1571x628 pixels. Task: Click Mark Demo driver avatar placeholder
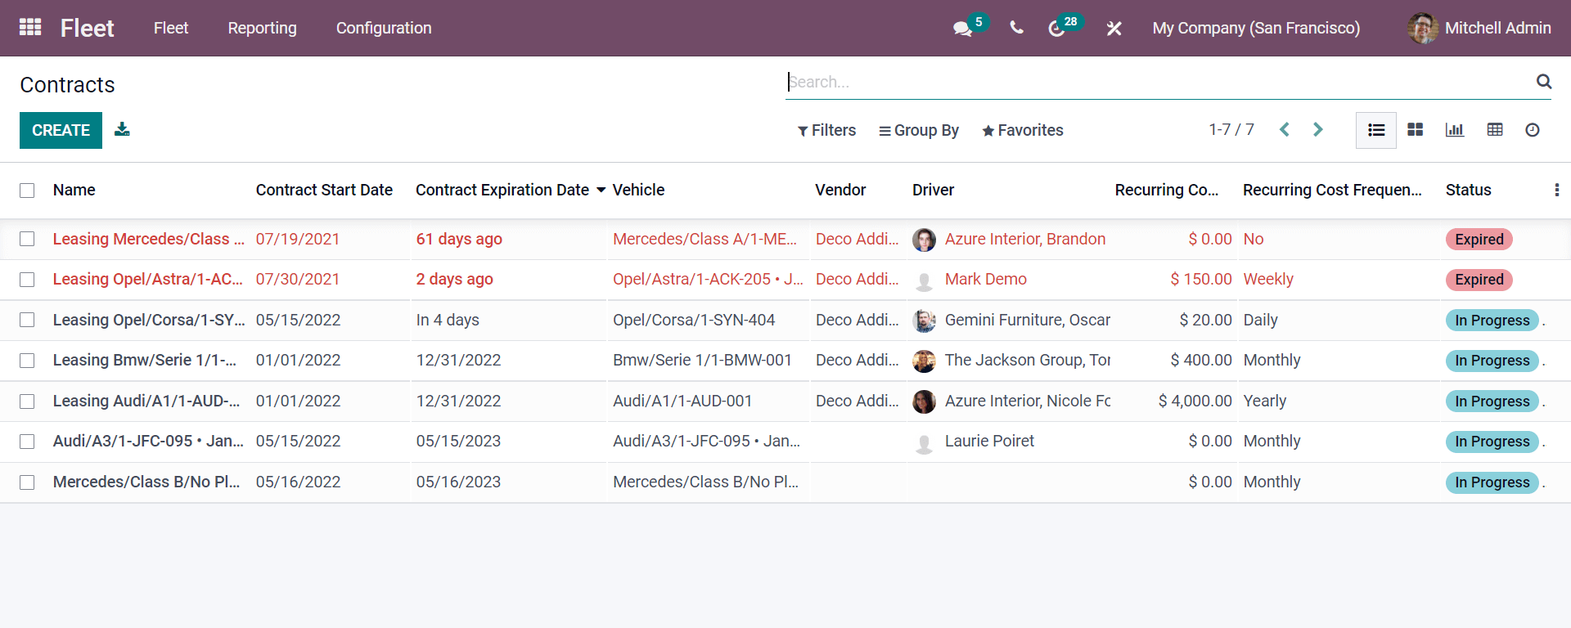[x=924, y=280]
